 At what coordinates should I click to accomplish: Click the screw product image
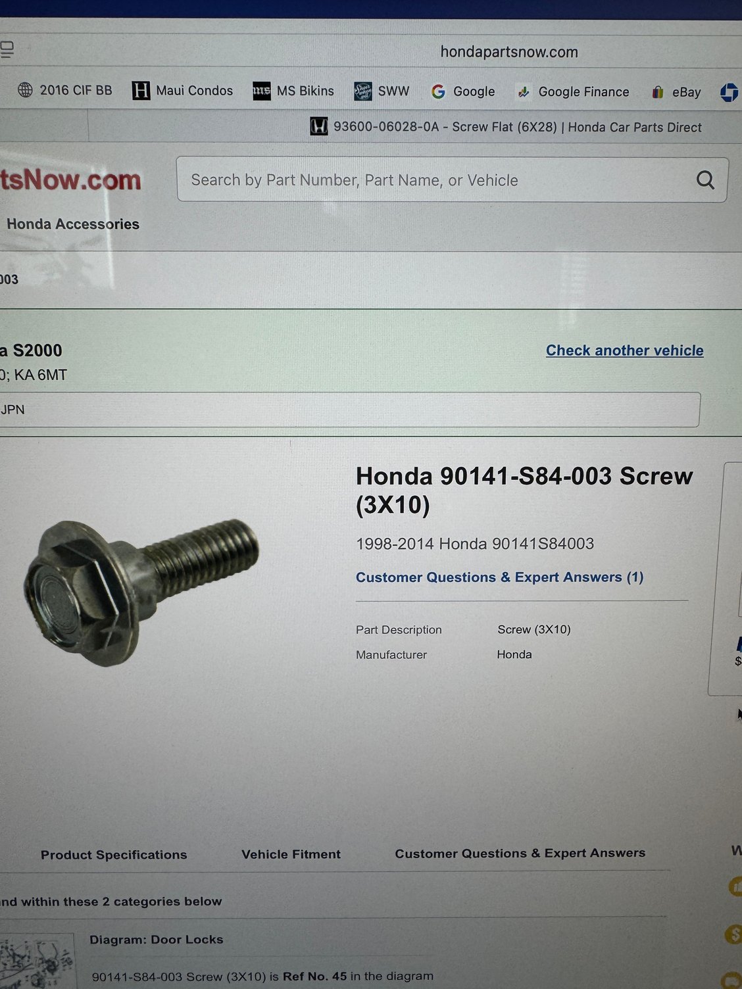point(141,592)
